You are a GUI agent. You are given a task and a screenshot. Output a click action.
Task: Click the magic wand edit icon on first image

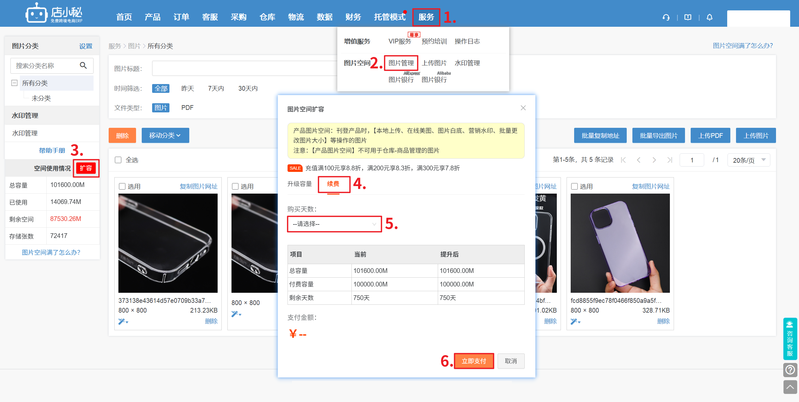122,321
